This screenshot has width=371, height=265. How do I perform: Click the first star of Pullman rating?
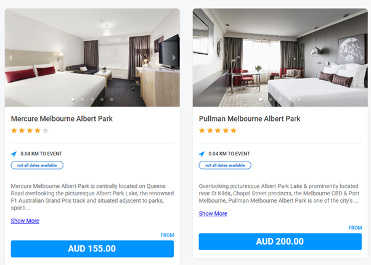[x=202, y=131]
